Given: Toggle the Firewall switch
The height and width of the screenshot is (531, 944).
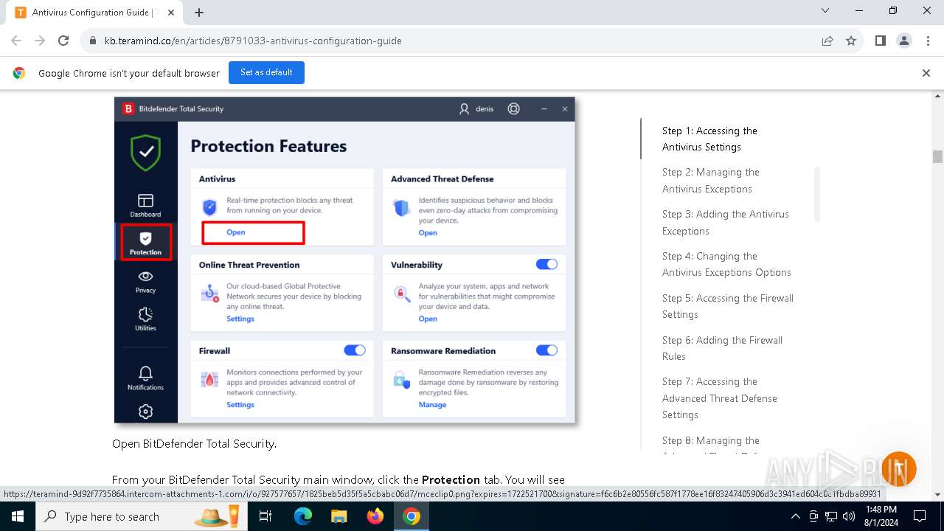Looking at the screenshot, I should pyautogui.click(x=355, y=350).
